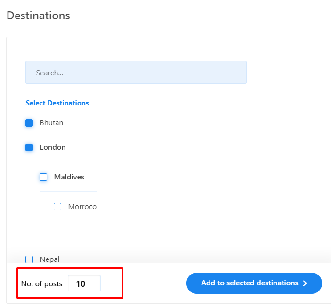Tick the Maldives checkbox
The height and width of the screenshot is (307, 331).
pos(43,177)
